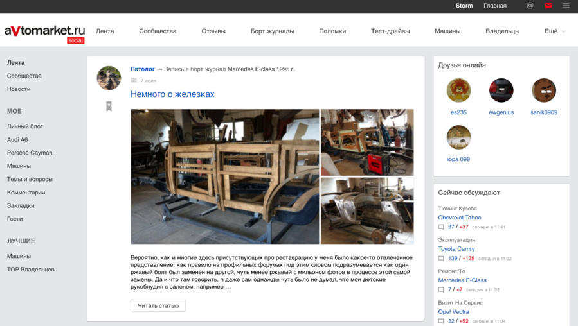Open Porsche Cayman sidebar link
This screenshot has height=326, width=578.
[x=30, y=153]
